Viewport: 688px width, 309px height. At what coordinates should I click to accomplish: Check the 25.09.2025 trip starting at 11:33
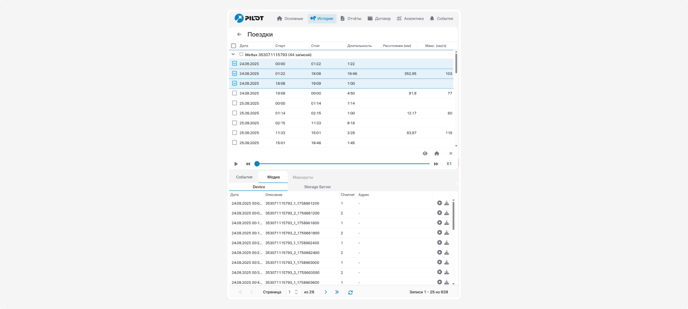[x=234, y=133]
